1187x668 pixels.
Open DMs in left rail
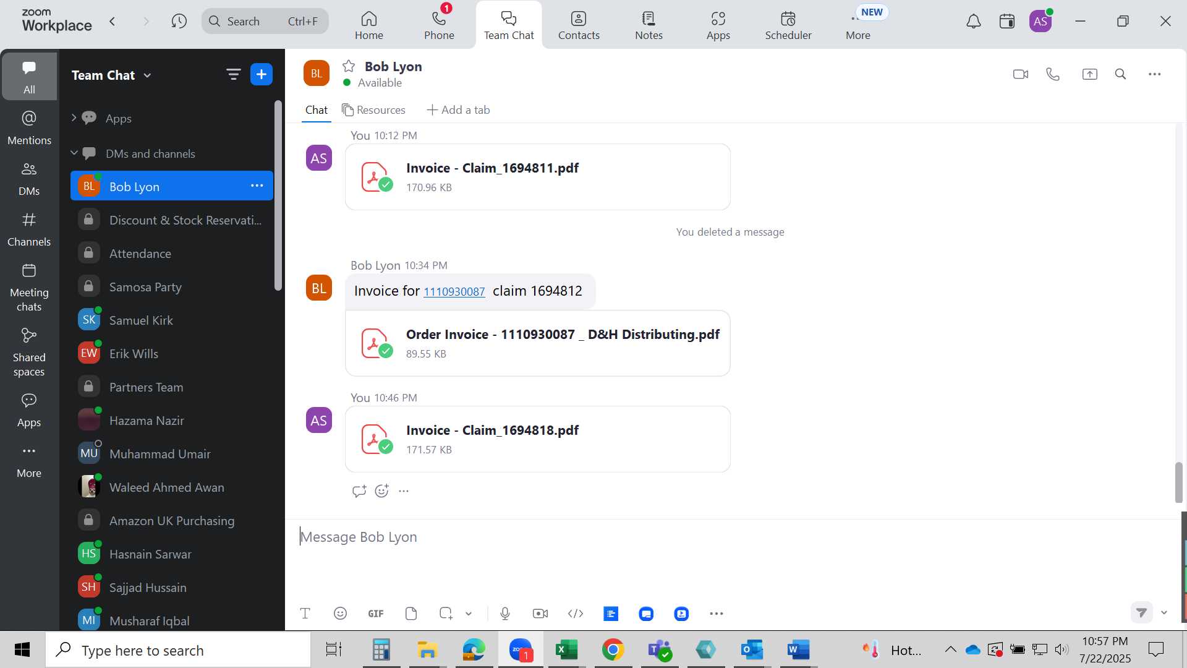(29, 179)
